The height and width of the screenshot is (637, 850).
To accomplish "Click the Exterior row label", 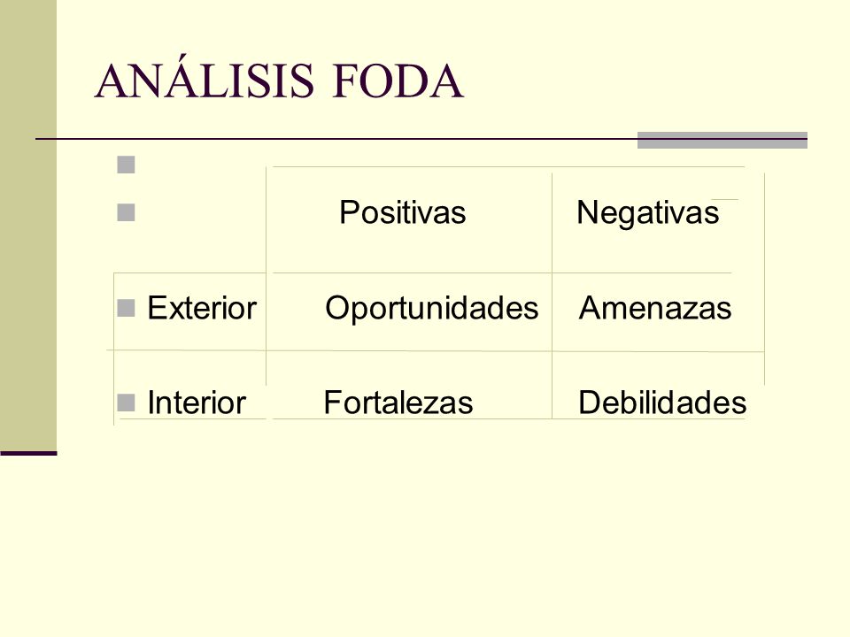I will pos(202,308).
